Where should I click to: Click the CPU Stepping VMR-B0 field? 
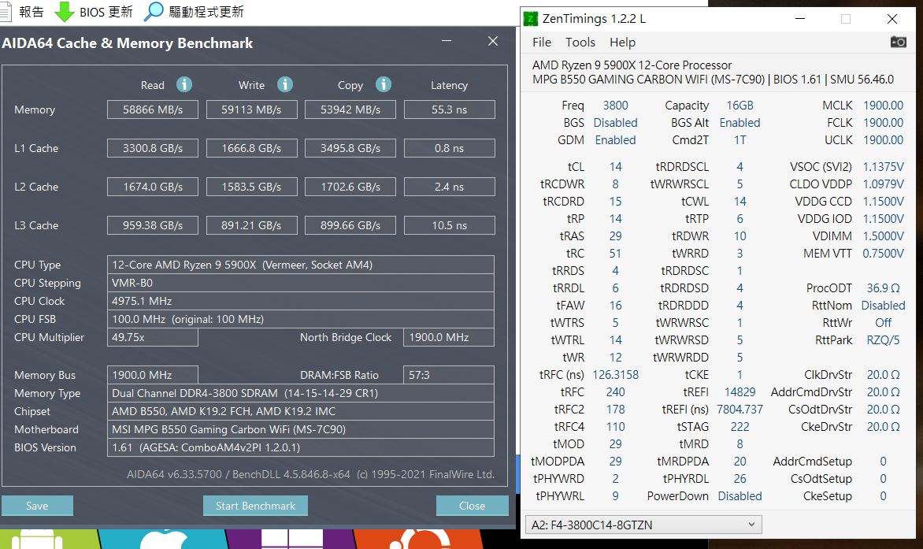pos(300,283)
